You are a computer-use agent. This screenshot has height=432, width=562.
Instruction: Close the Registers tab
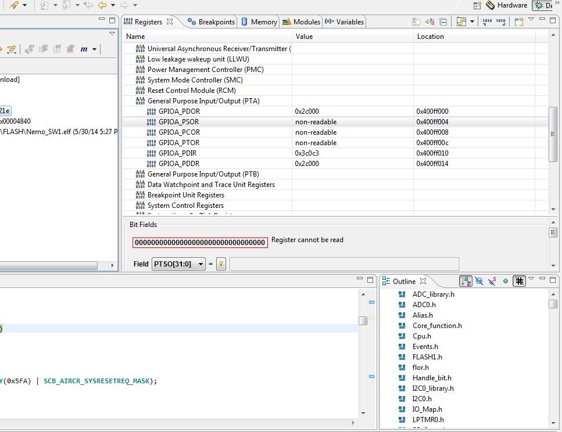coord(170,21)
